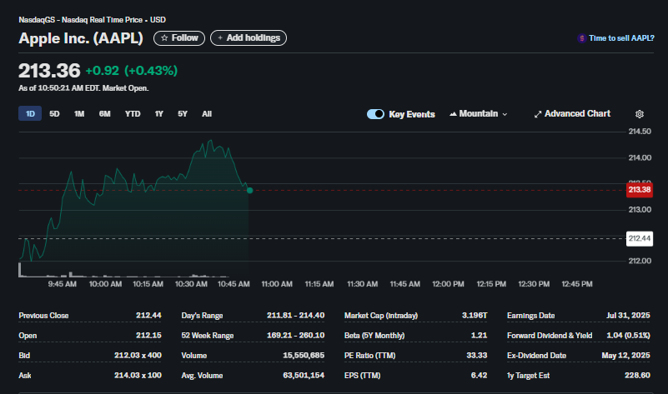
Task: Click Market Cap (intraday) label
Action: click(381, 316)
